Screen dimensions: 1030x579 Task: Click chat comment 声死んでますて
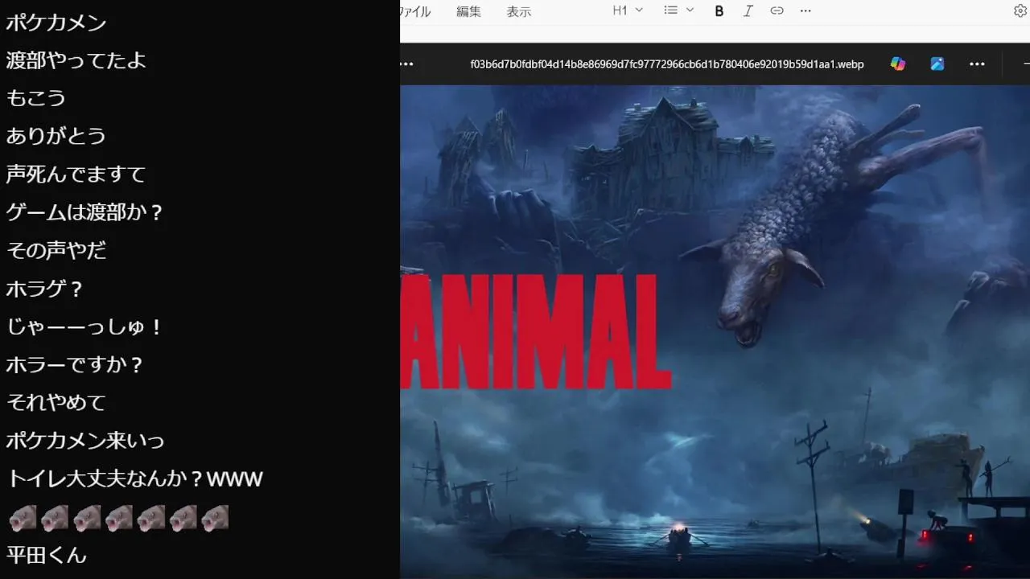76,174
